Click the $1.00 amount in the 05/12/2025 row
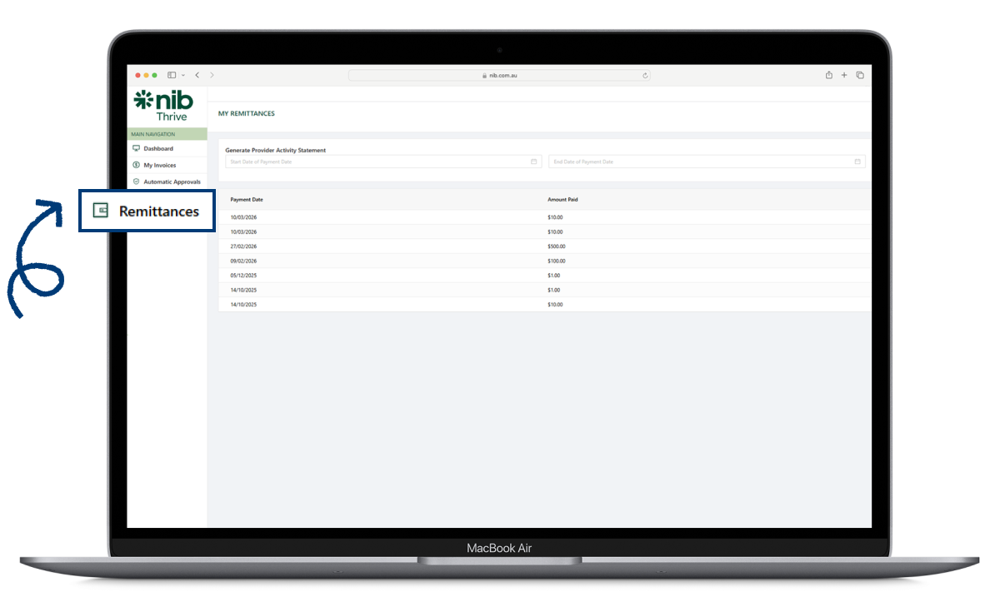1000x592 pixels. tap(554, 276)
